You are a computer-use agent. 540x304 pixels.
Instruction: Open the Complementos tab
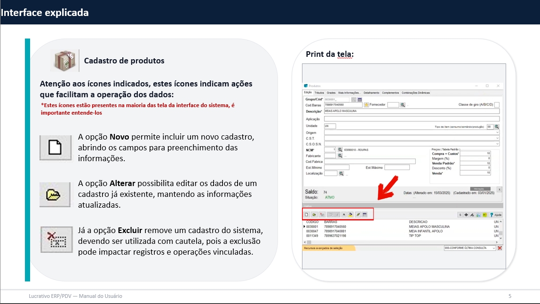click(x=390, y=93)
